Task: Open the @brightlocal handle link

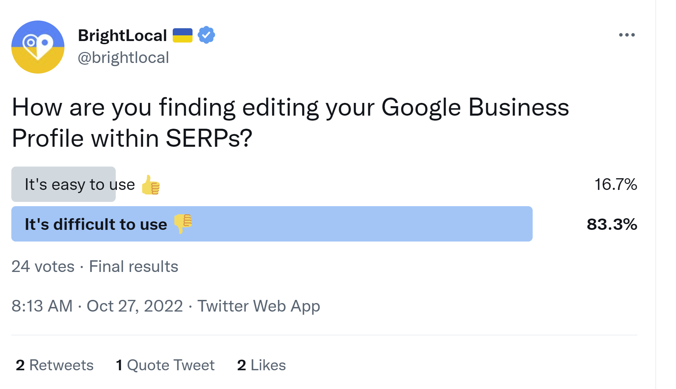Action: tap(123, 58)
